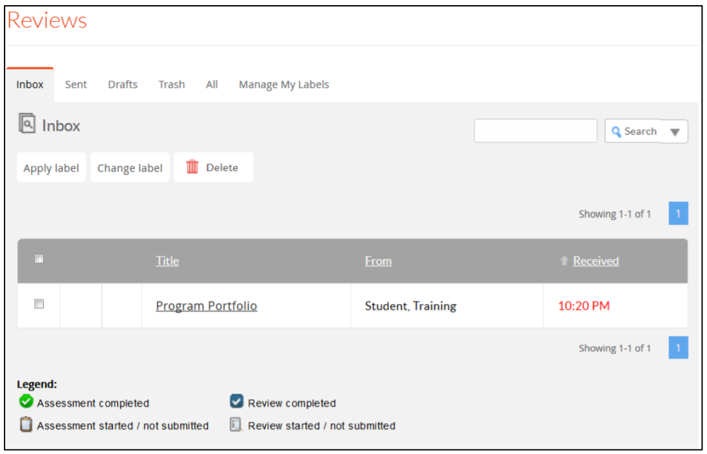
Task: Open the Drafts tab
Action: click(122, 84)
